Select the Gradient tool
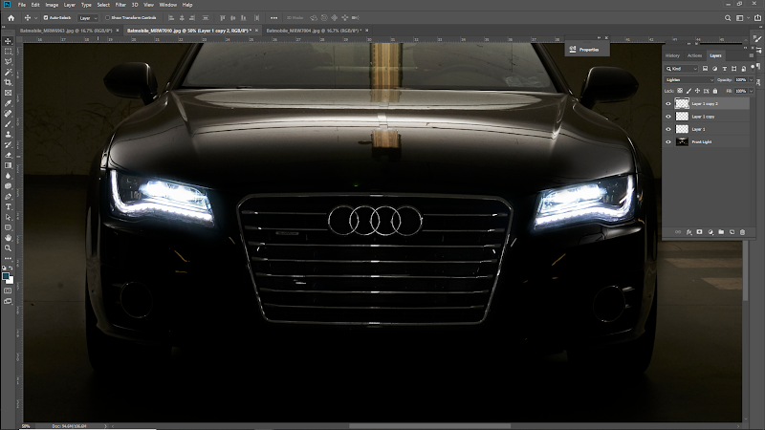765x430 pixels. (x=8, y=165)
